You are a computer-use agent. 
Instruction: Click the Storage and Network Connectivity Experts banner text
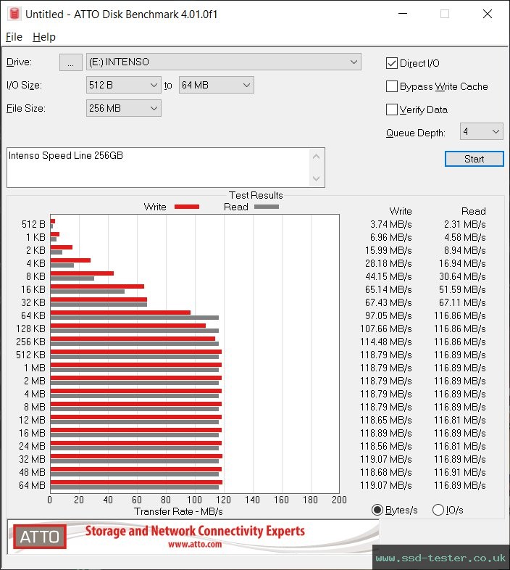pos(195,531)
